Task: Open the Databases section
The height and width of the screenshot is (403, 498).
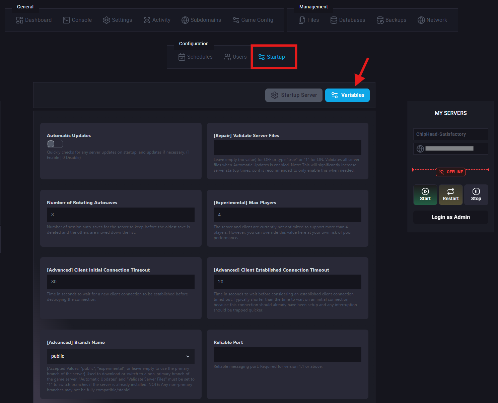Action: click(x=348, y=20)
